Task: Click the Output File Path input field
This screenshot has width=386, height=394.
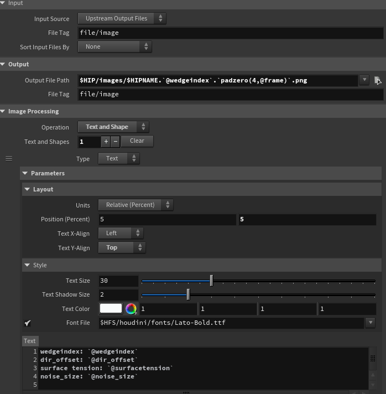Action: pyautogui.click(x=218, y=80)
